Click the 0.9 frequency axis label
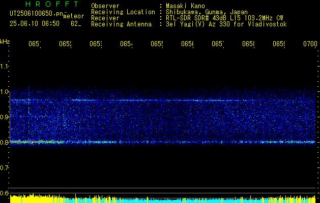Viewport: 320px width, 203px height. pos(4,117)
